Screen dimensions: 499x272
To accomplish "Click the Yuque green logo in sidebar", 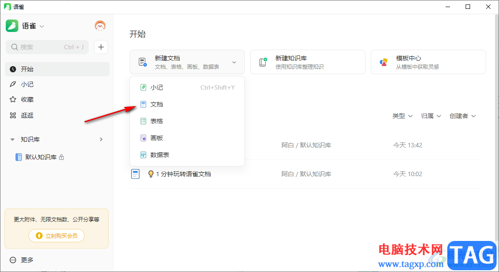I will [12, 26].
